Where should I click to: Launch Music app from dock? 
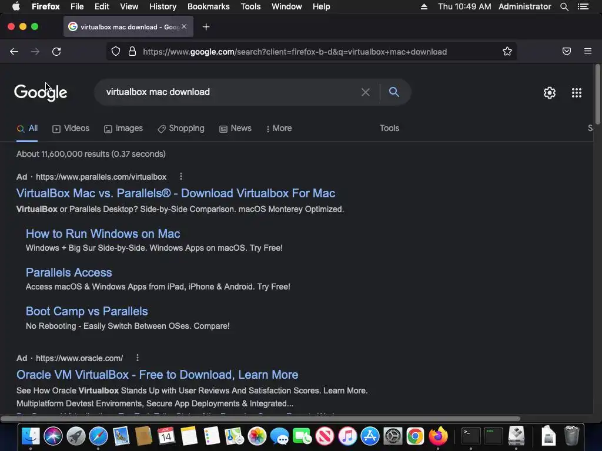(347, 436)
